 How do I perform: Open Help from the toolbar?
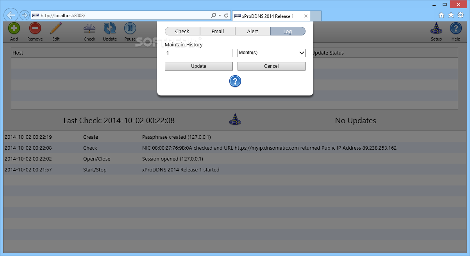pos(456,28)
